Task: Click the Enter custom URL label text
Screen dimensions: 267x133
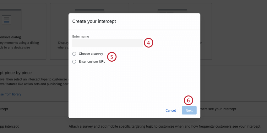Action: [92, 62]
